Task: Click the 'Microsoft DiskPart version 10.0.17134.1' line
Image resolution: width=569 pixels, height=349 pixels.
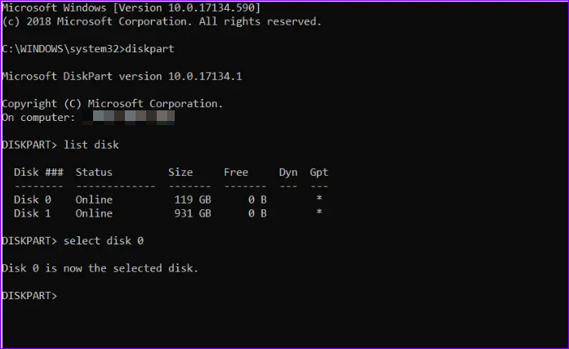Action: click(x=122, y=76)
